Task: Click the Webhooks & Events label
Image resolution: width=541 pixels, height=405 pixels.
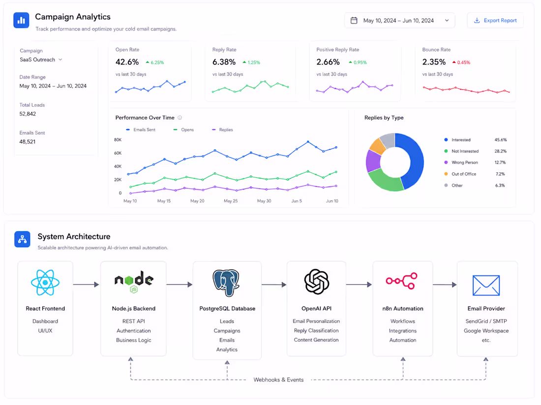Action: (278, 380)
